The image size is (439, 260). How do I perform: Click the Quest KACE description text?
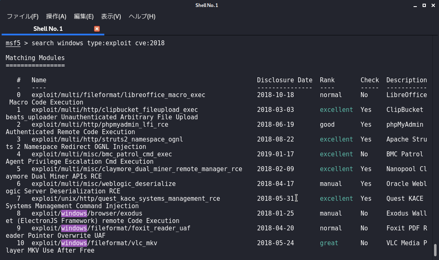pyautogui.click(x=405, y=199)
